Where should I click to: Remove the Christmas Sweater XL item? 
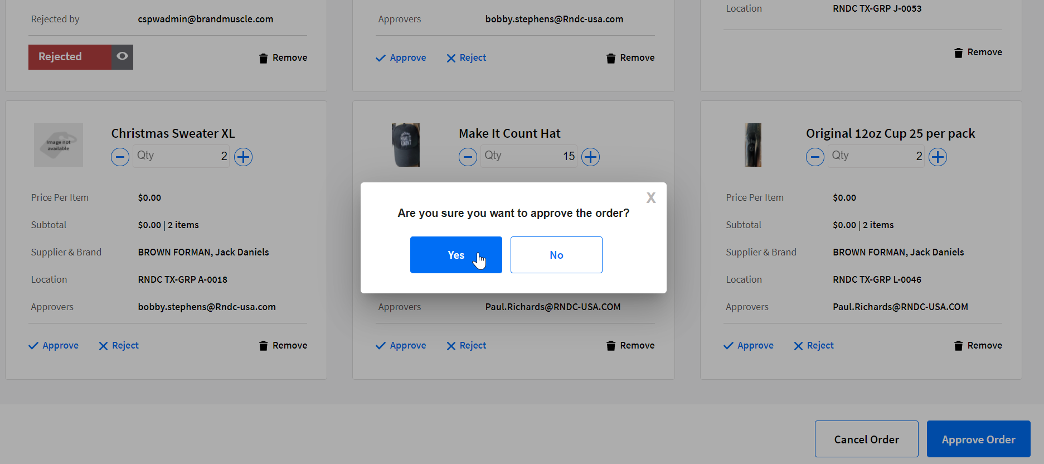283,346
